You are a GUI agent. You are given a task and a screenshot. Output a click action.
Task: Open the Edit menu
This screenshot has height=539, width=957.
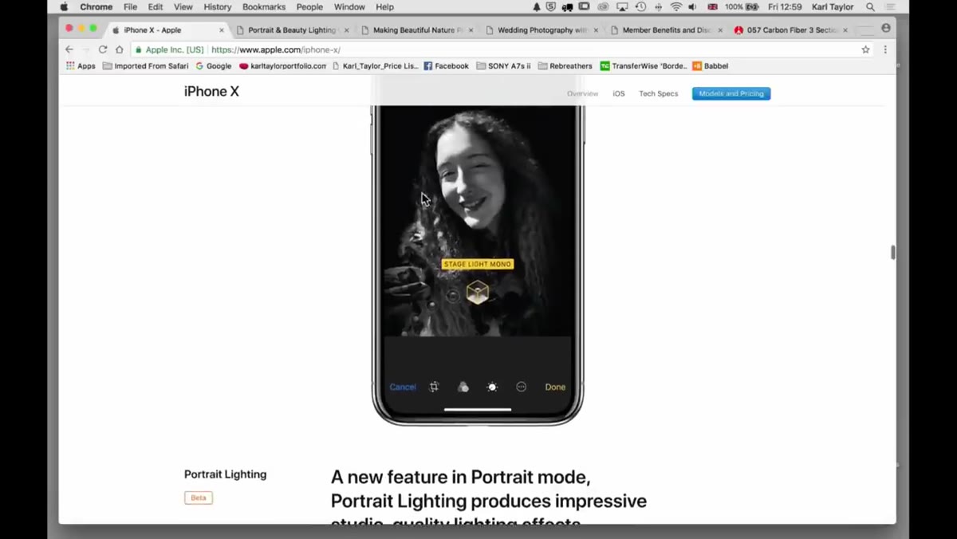[156, 7]
